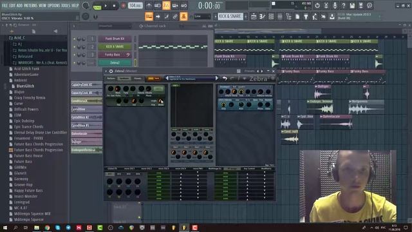Open Windows Start menu
The height and width of the screenshot is (232, 412).
(x=5, y=227)
